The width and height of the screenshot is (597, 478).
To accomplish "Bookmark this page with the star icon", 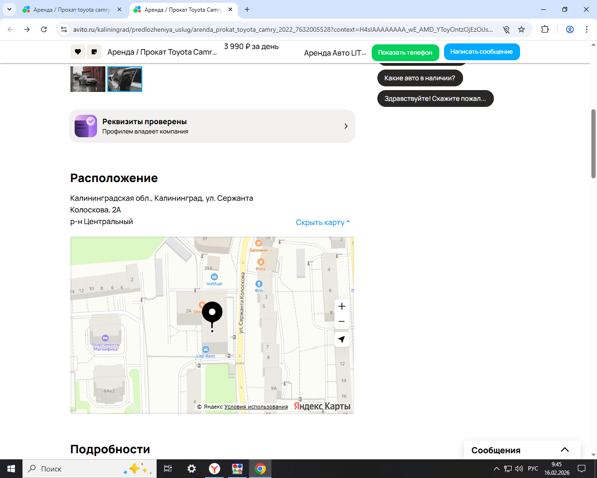I will [x=521, y=29].
